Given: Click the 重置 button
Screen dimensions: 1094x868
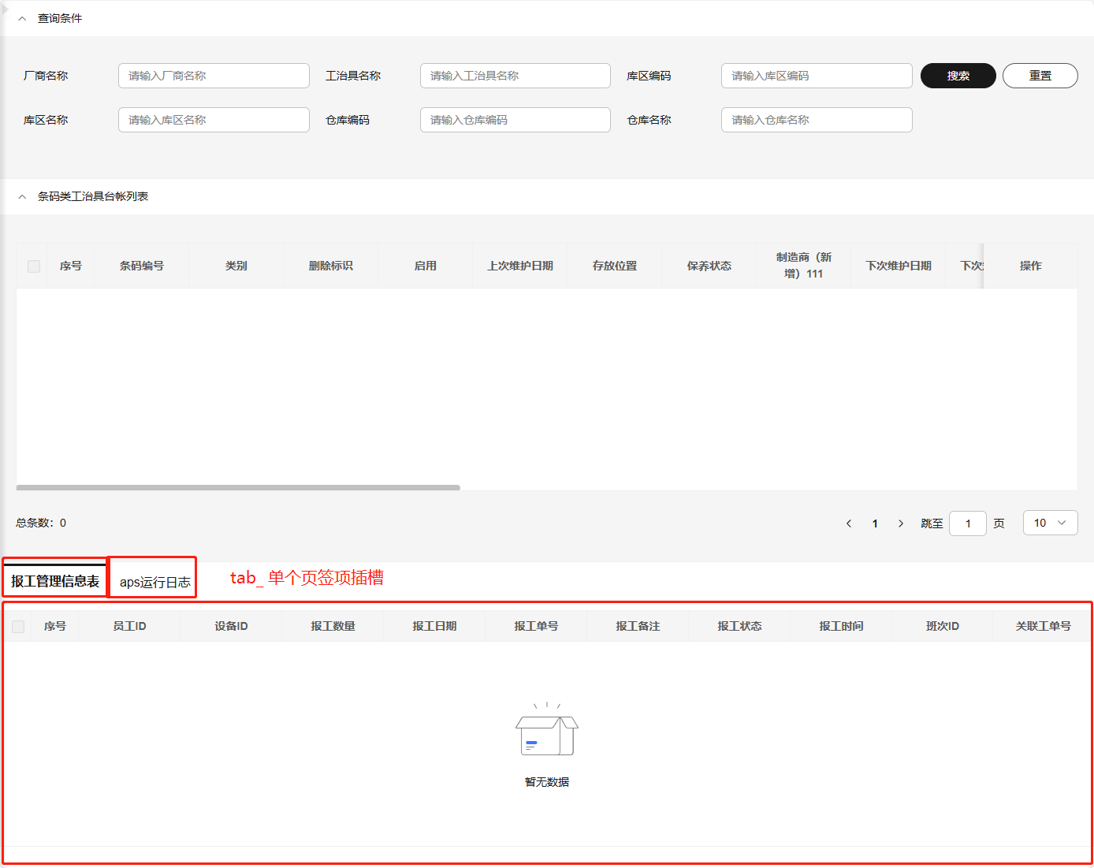Looking at the screenshot, I should coord(1040,76).
